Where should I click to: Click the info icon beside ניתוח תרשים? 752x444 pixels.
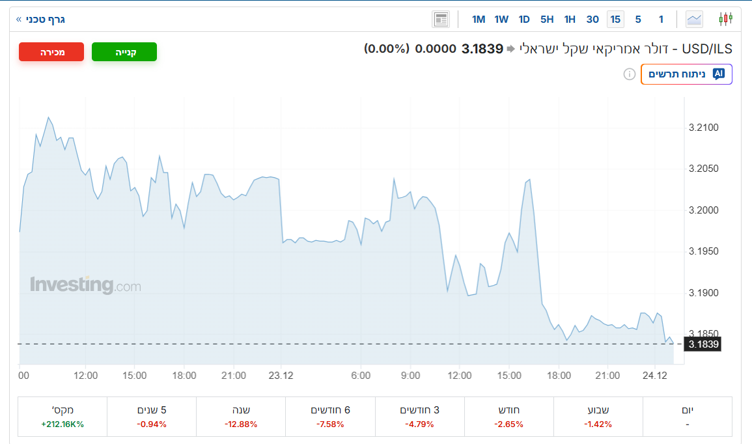point(629,74)
